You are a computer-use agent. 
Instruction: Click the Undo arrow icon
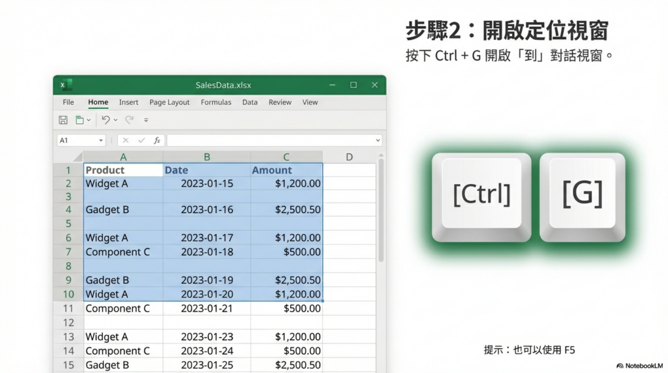106,120
